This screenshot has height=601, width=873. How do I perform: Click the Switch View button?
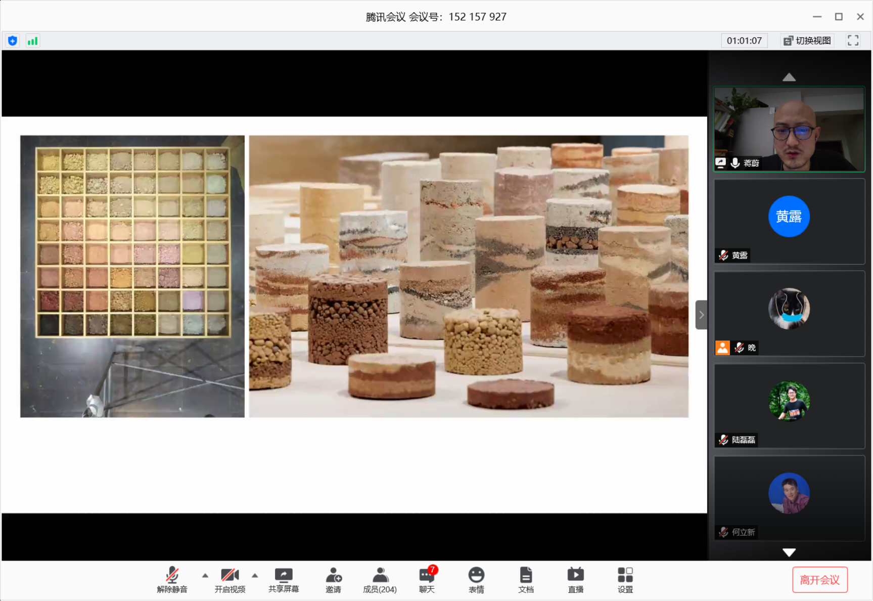pos(807,40)
